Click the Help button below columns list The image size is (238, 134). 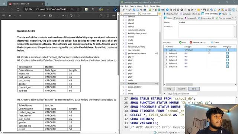169,89
